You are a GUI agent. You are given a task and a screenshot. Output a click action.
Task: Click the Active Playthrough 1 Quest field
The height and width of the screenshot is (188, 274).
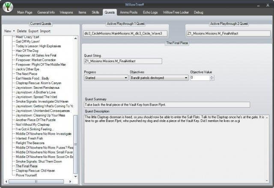[125, 33]
